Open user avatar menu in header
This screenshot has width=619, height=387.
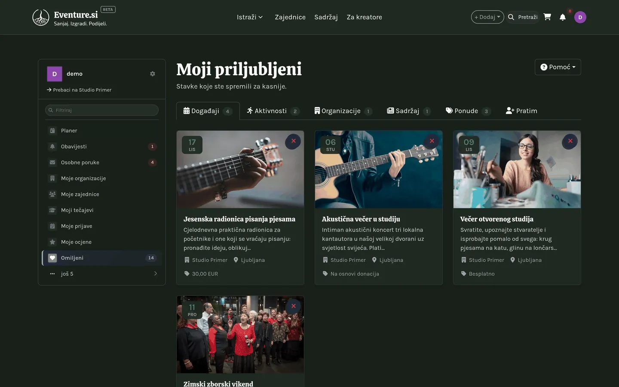(x=580, y=17)
